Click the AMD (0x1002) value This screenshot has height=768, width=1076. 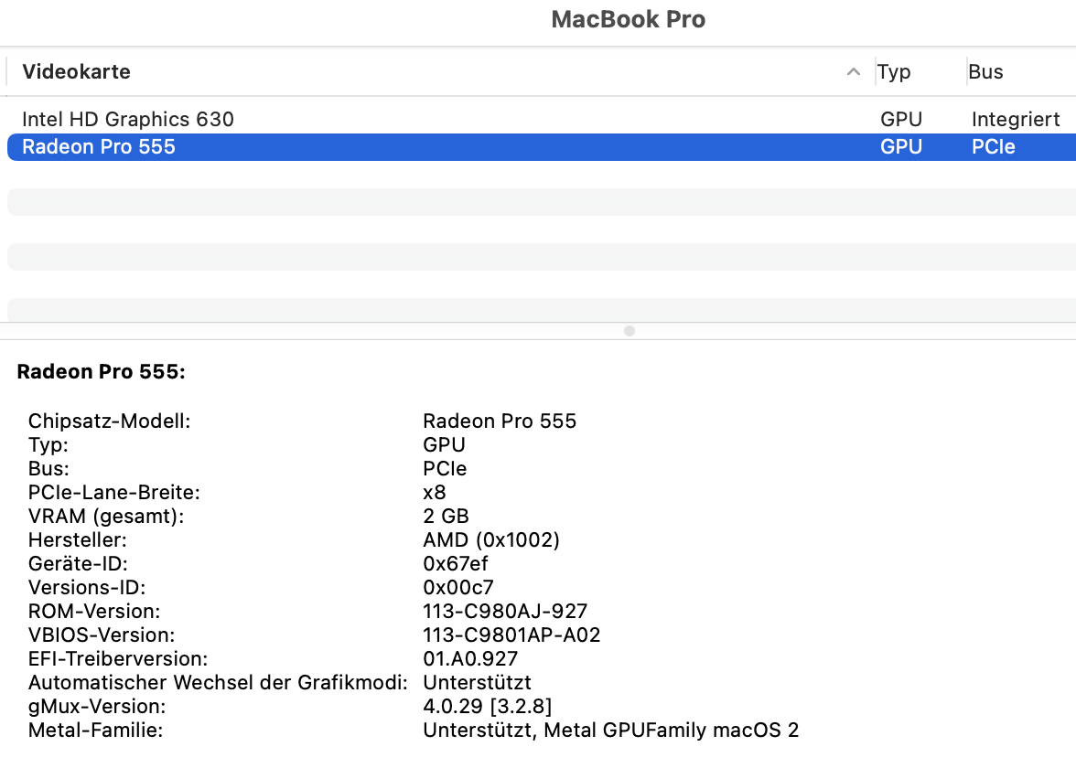[491, 540]
